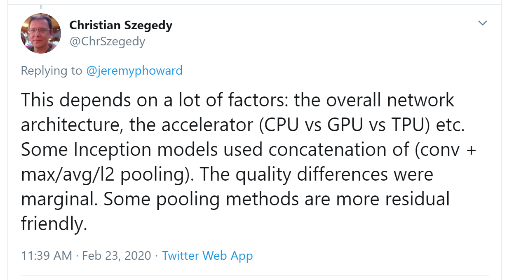Open the tweet's more options chevron

click(x=482, y=23)
